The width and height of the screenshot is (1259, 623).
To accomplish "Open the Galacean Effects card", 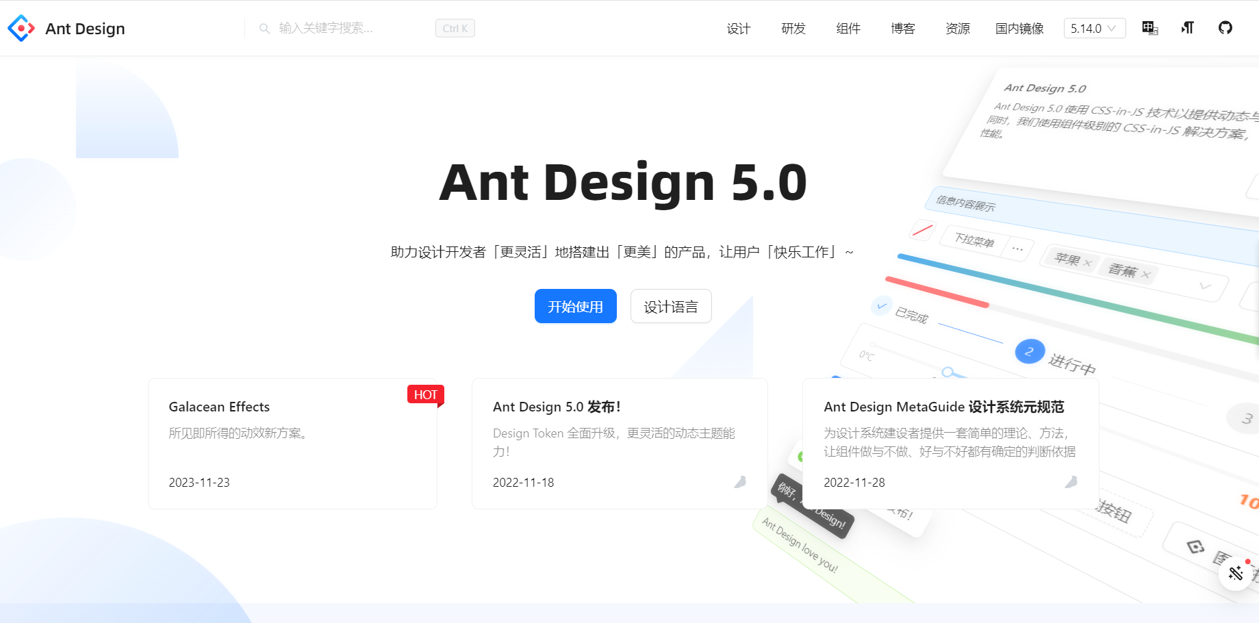I will [292, 444].
